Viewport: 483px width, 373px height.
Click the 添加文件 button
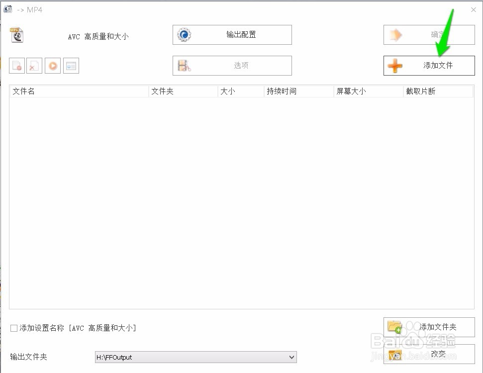[429, 66]
